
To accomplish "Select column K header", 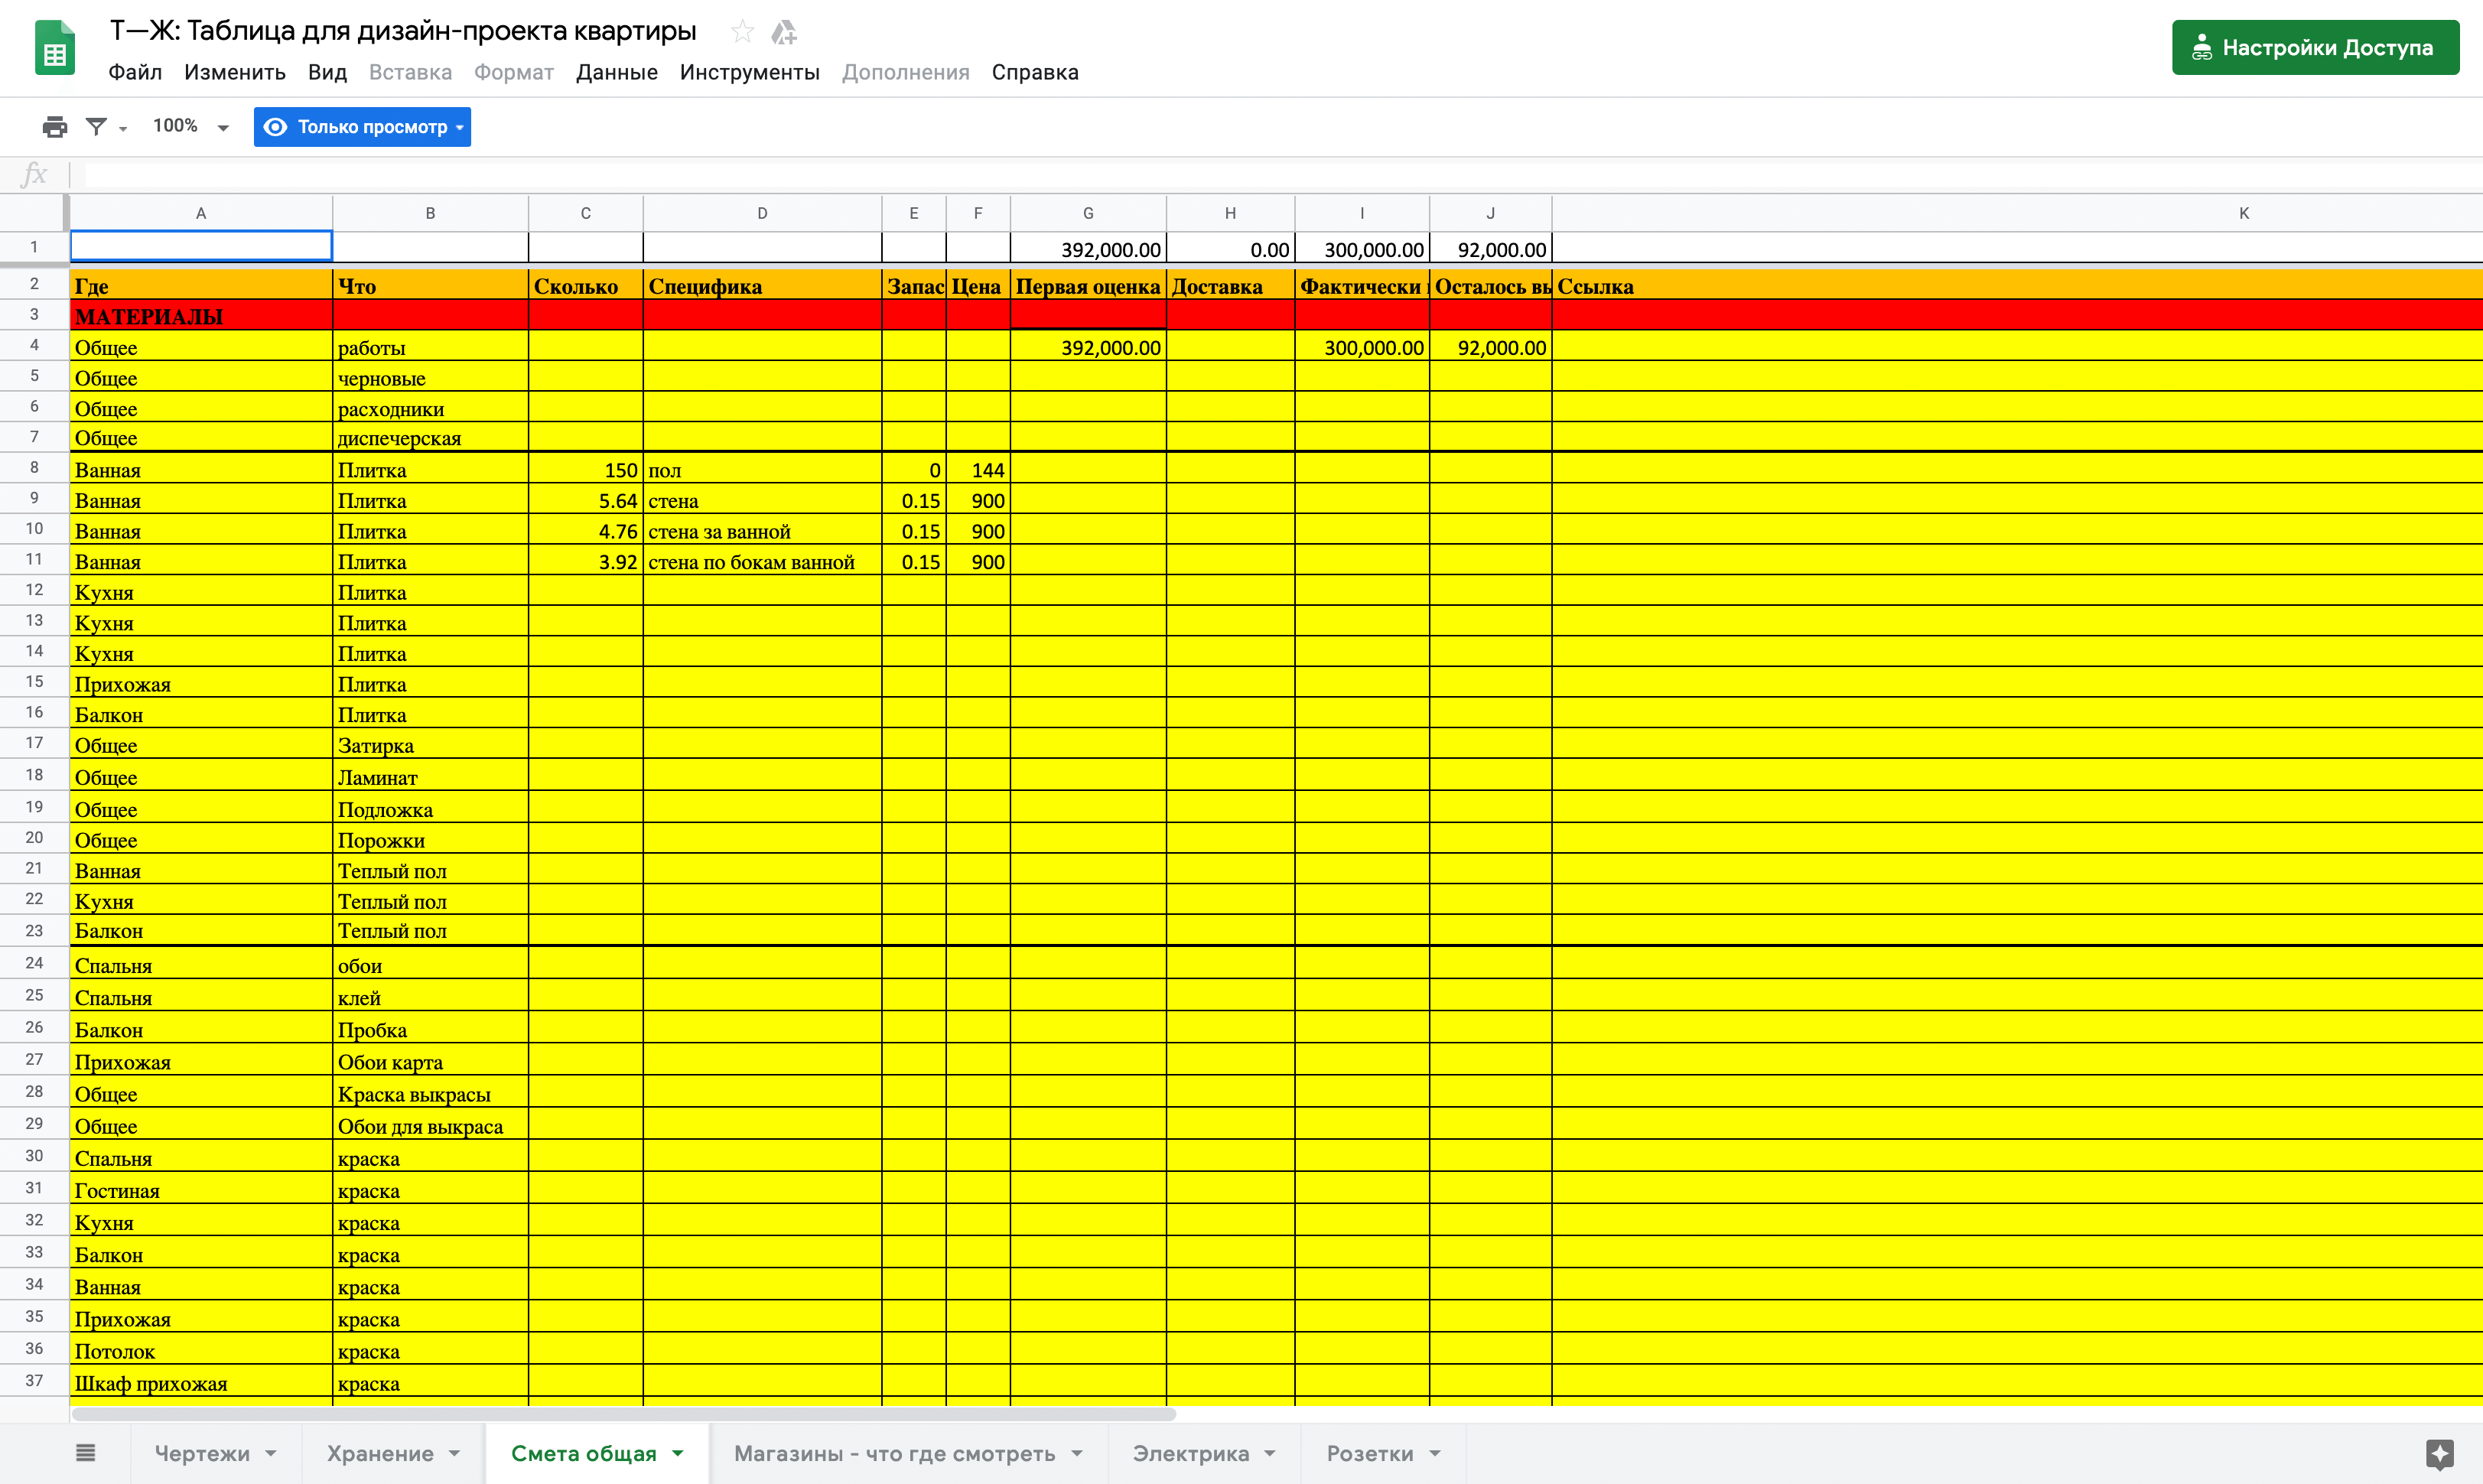I will 2017,213.
